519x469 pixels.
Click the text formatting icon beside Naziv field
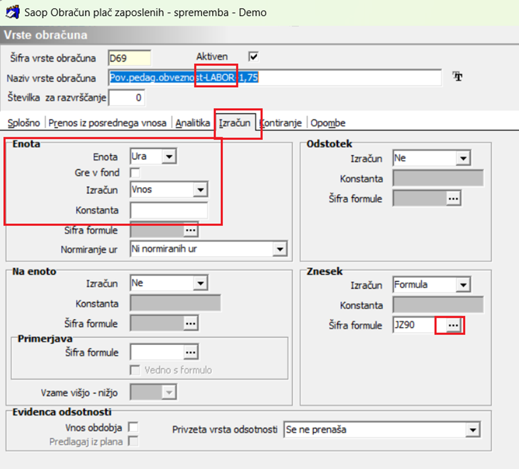[458, 77]
